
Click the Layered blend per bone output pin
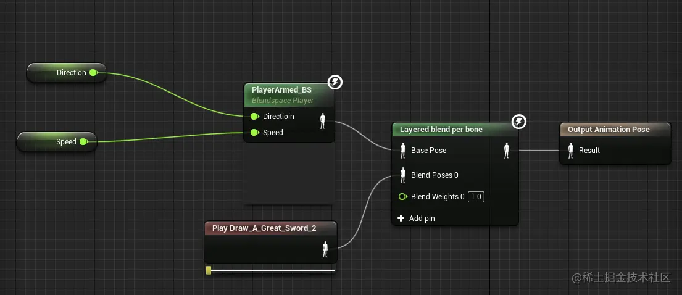pyautogui.click(x=506, y=151)
